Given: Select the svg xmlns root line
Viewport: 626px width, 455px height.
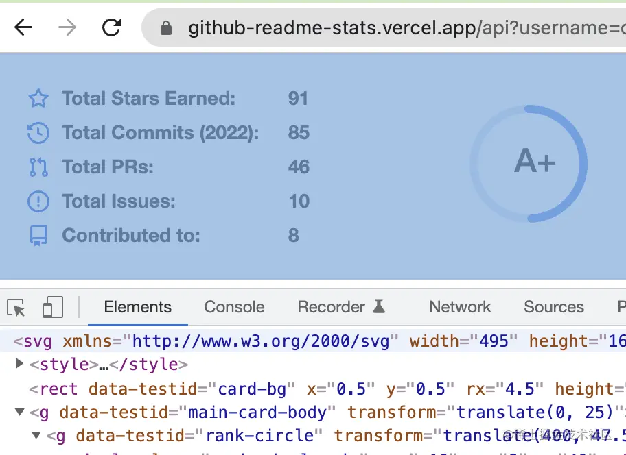Looking at the screenshot, I should pyautogui.click(x=313, y=341).
